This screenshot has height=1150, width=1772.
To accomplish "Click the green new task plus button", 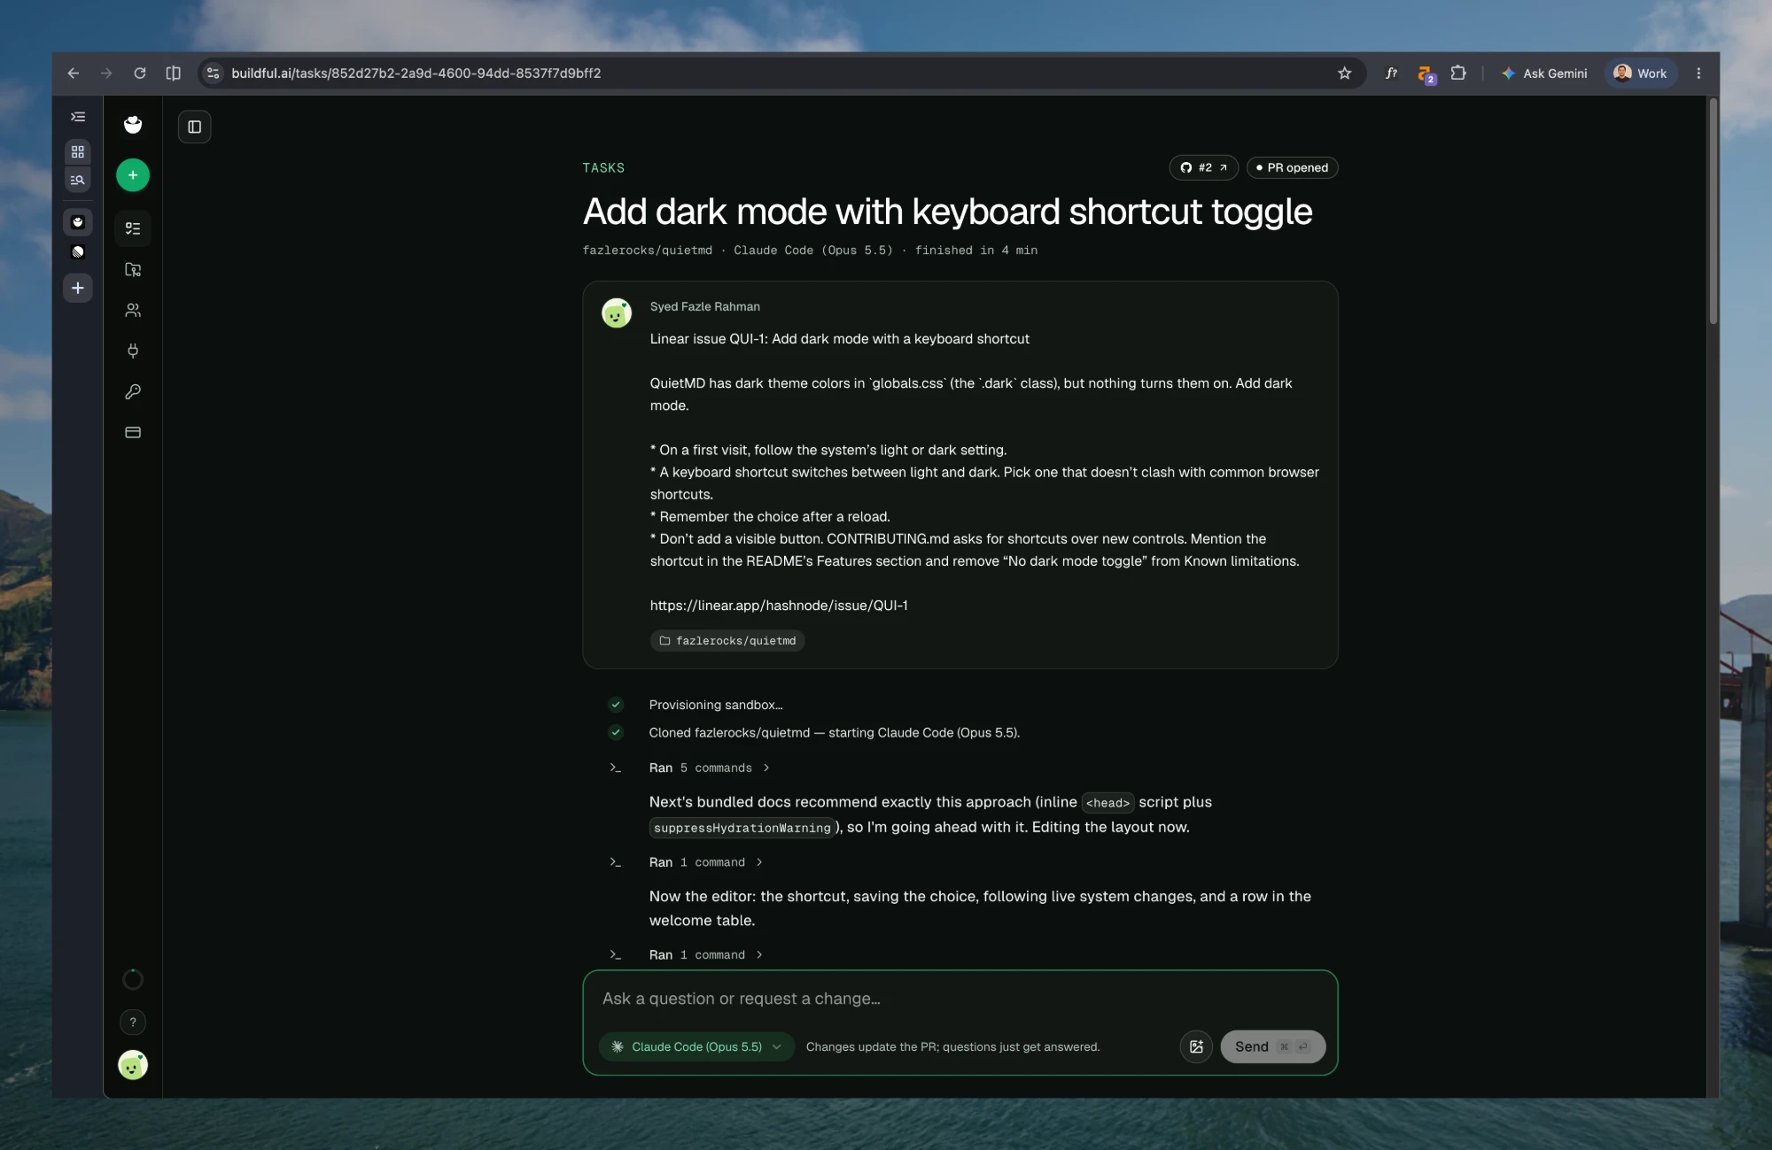I will 133,175.
